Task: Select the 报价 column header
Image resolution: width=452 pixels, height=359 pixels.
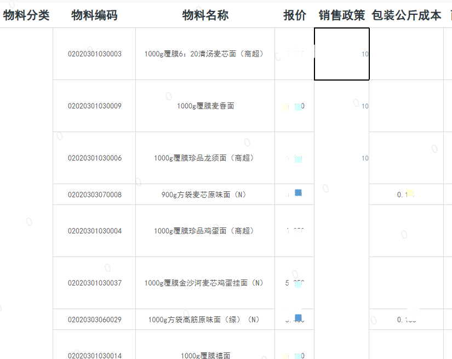Action: (x=295, y=15)
